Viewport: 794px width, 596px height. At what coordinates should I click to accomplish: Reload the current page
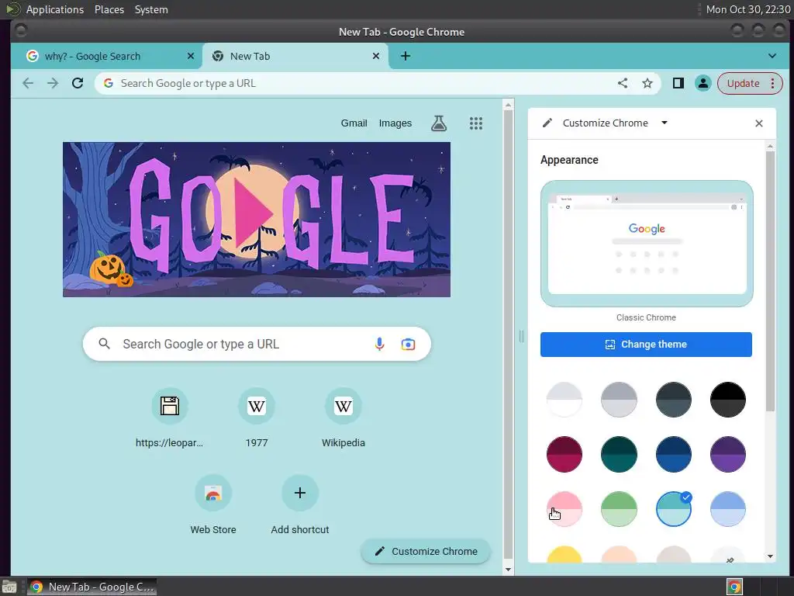(x=78, y=83)
